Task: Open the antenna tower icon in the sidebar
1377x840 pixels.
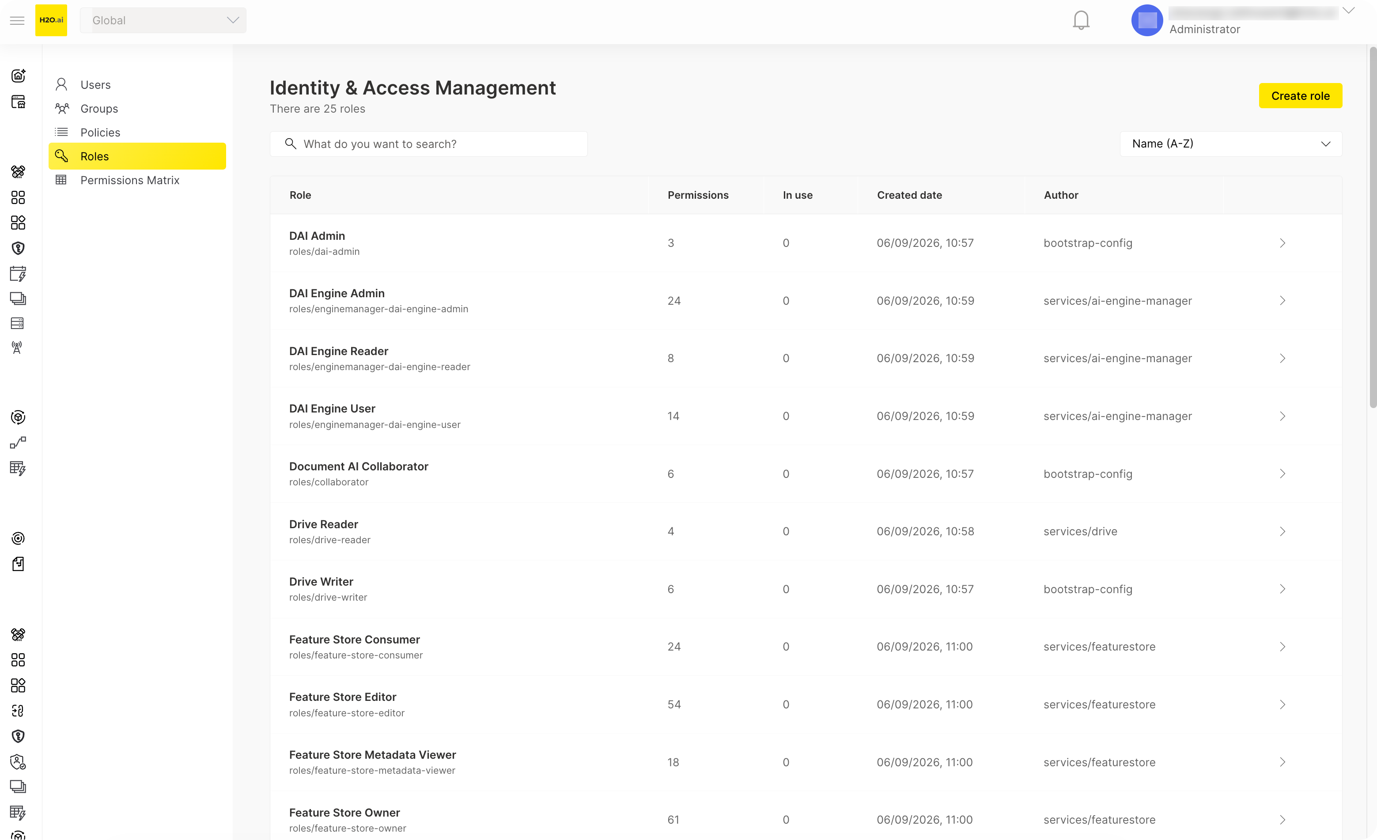Action: coord(18,348)
